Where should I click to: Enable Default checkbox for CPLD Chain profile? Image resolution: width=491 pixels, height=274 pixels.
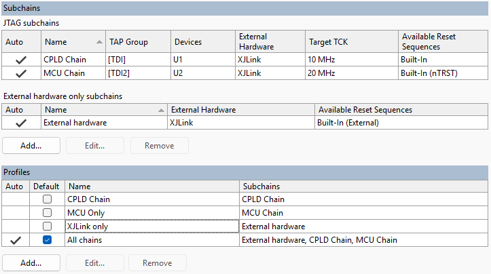tap(47, 199)
